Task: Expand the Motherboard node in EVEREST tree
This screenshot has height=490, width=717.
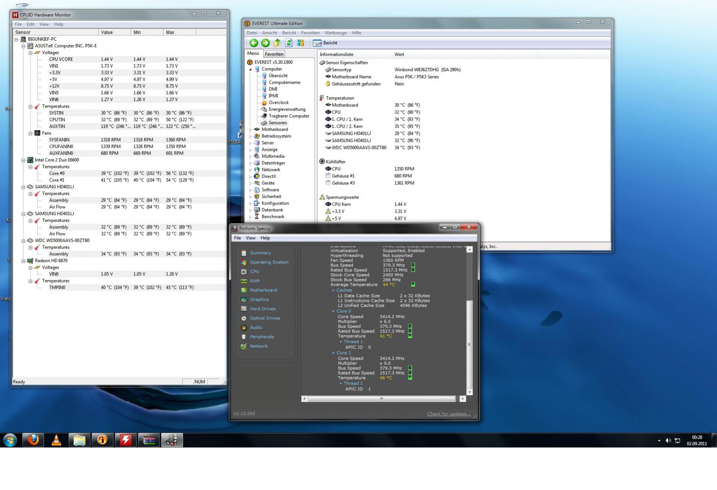Action: (x=250, y=129)
